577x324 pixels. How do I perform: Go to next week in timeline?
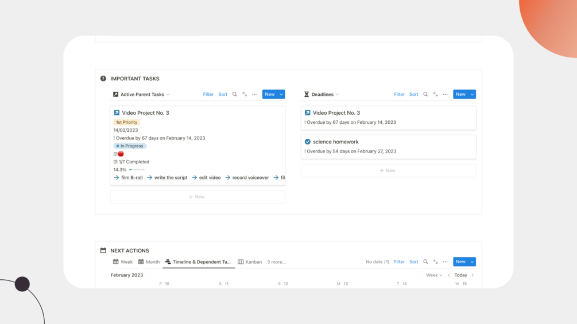click(473, 275)
